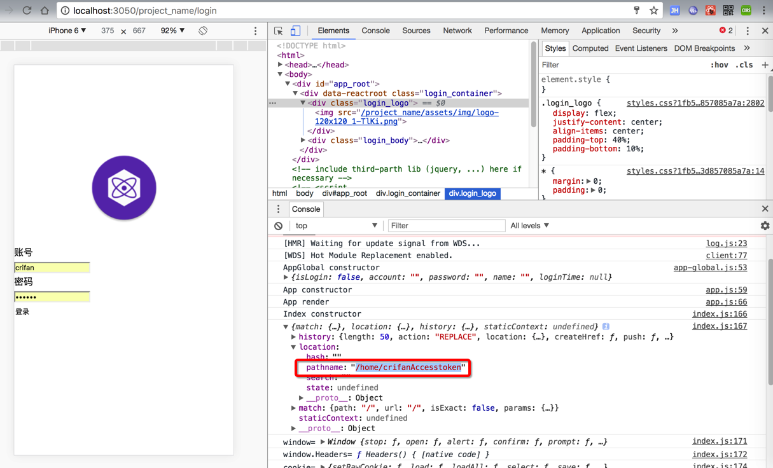The width and height of the screenshot is (773, 468).
Task: Click the browser address bar URL
Action: point(145,11)
